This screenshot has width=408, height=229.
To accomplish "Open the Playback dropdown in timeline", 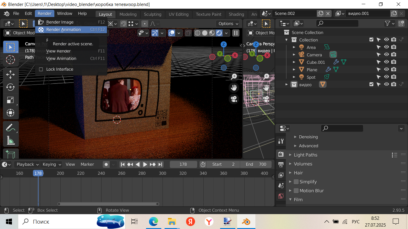I will tap(27, 164).
